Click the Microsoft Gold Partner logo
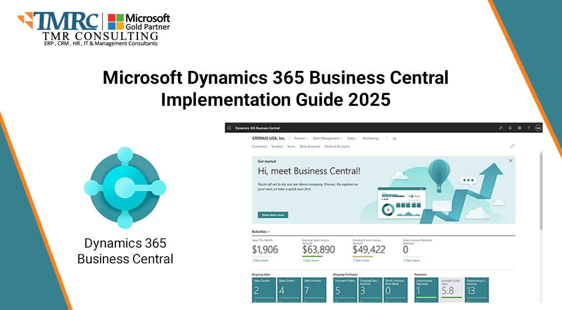This screenshot has height=310, width=562. (x=139, y=22)
